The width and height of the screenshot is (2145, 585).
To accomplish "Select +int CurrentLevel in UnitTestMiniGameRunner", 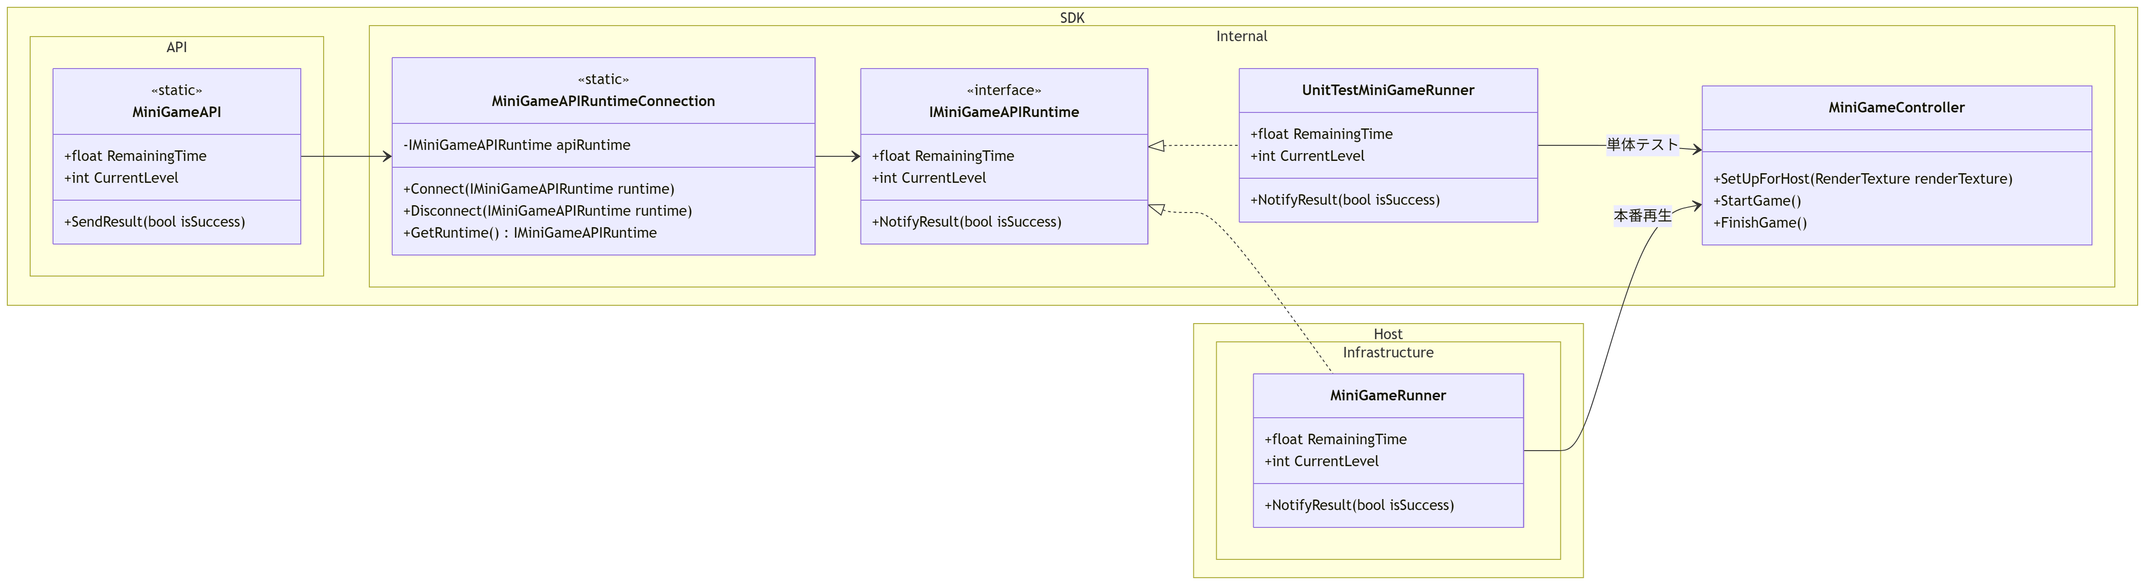I will 1306,155.
